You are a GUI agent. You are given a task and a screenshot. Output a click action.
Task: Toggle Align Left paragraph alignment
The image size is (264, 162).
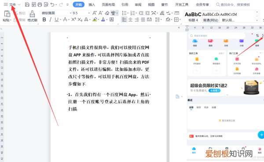pos(124,20)
